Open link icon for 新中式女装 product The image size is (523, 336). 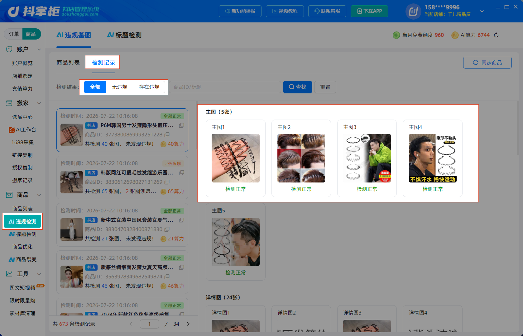[x=181, y=220]
